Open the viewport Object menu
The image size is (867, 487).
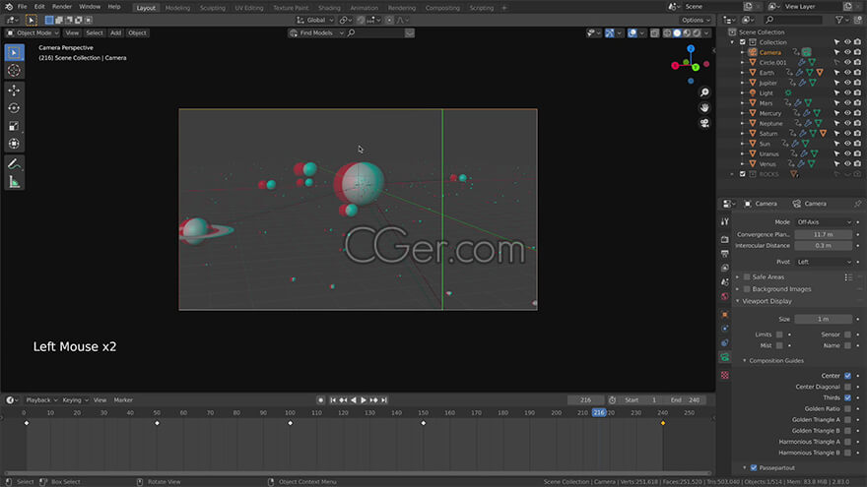[x=137, y=33]
